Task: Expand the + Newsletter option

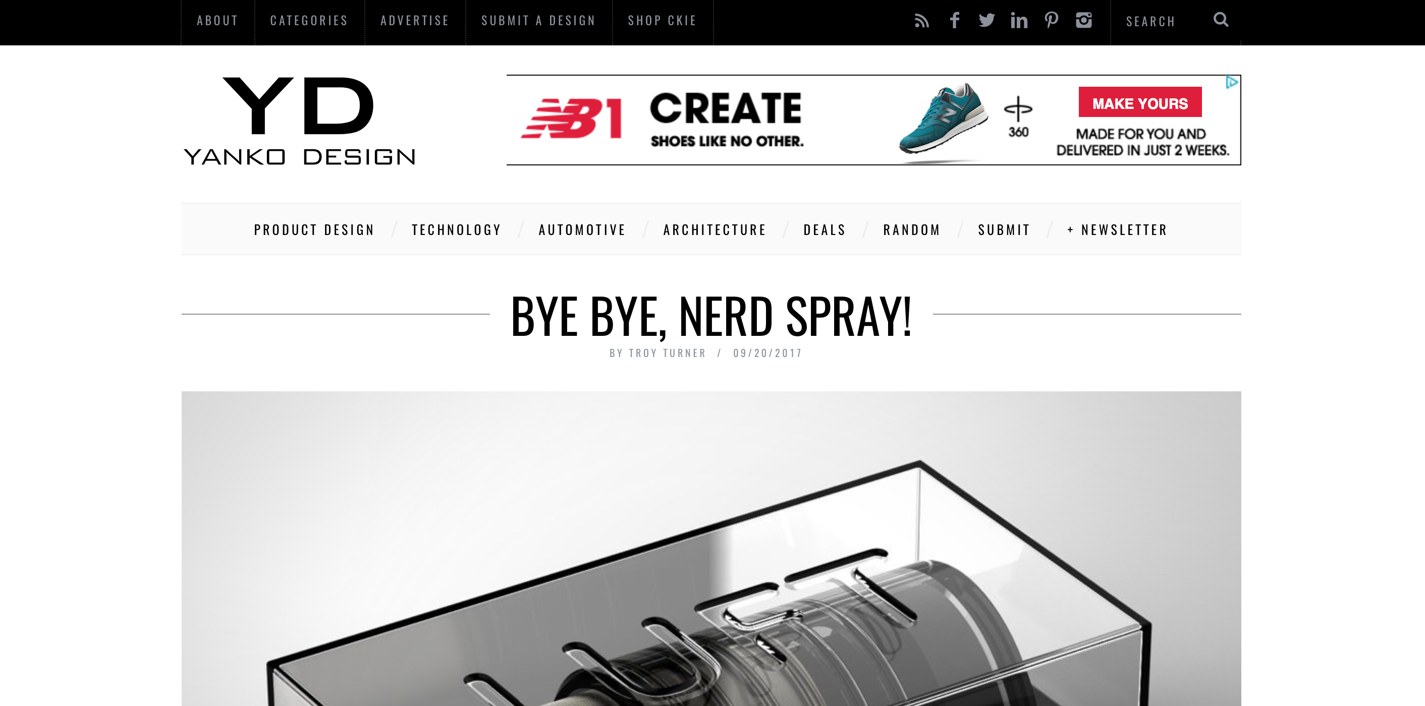Action: tap(1117, 229)
